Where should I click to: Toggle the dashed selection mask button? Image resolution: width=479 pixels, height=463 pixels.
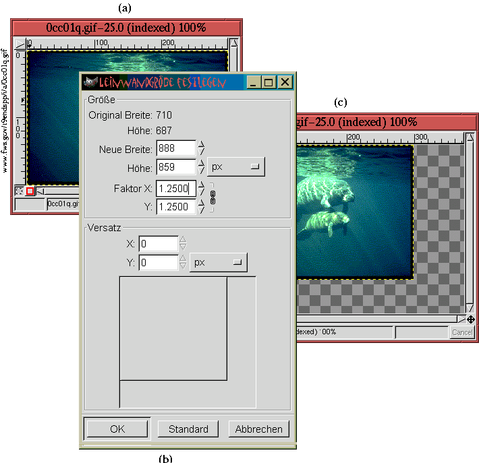pyautogui.click(x=19, y=191)
